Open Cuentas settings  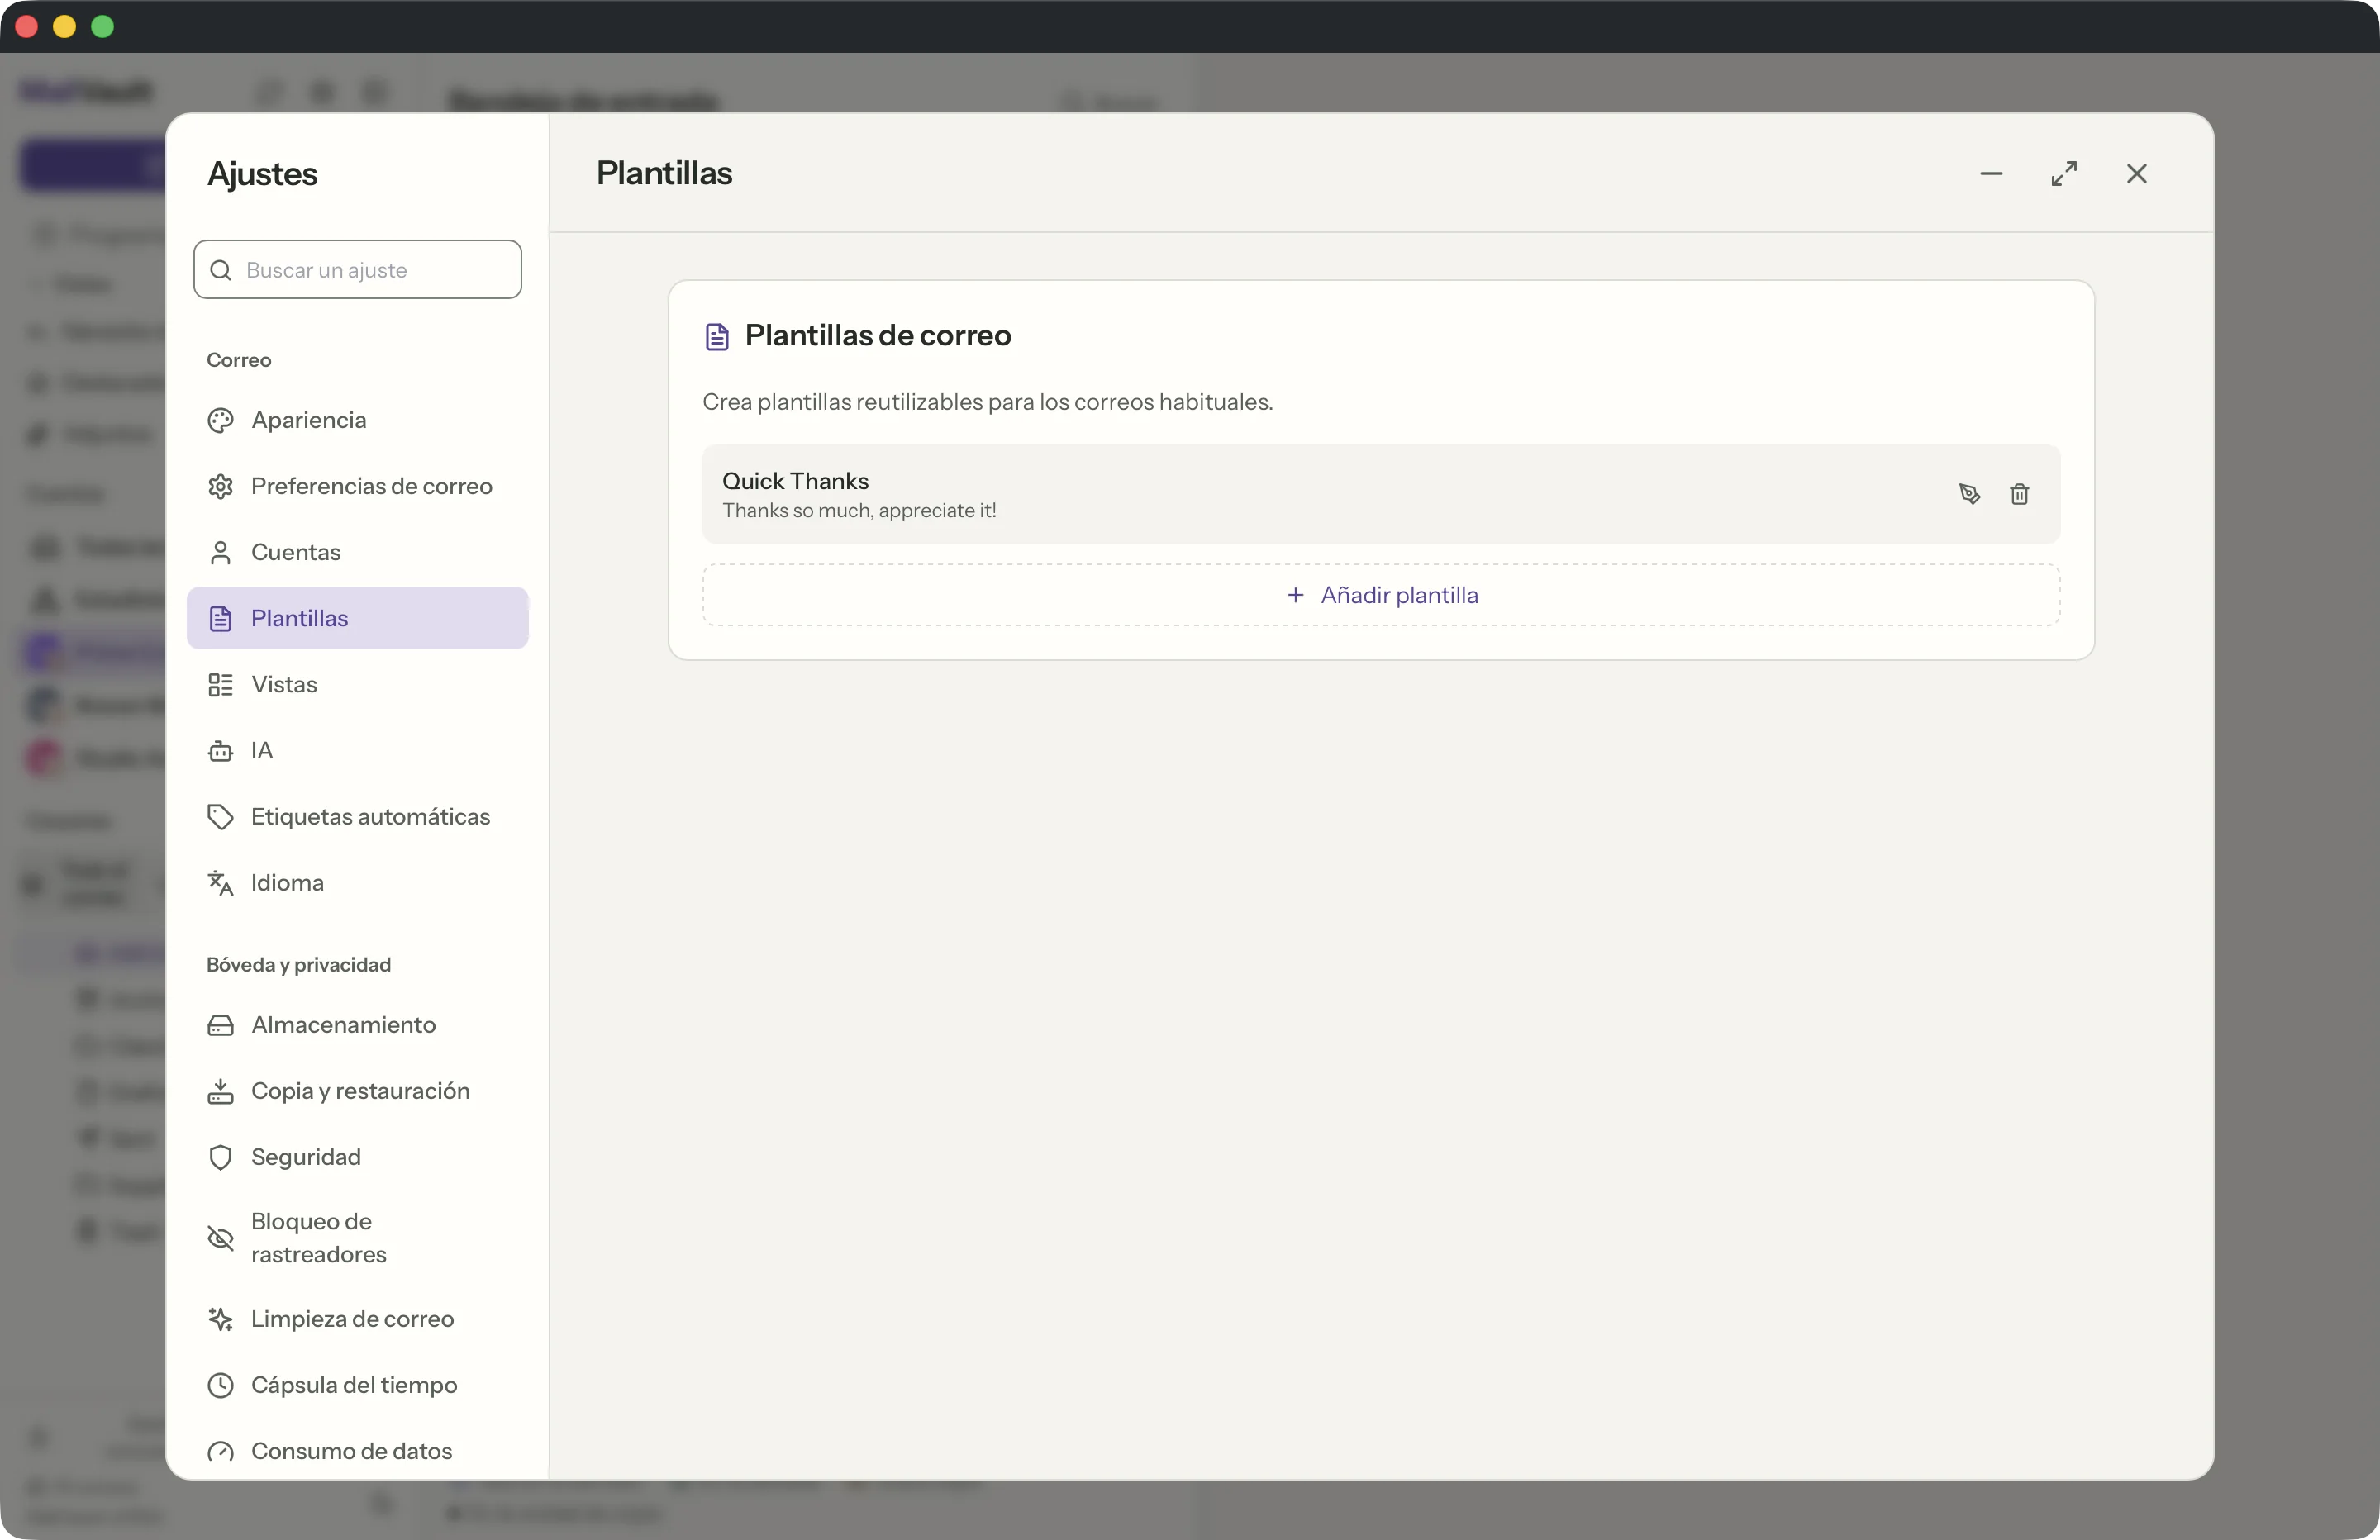tap(357, 552)
